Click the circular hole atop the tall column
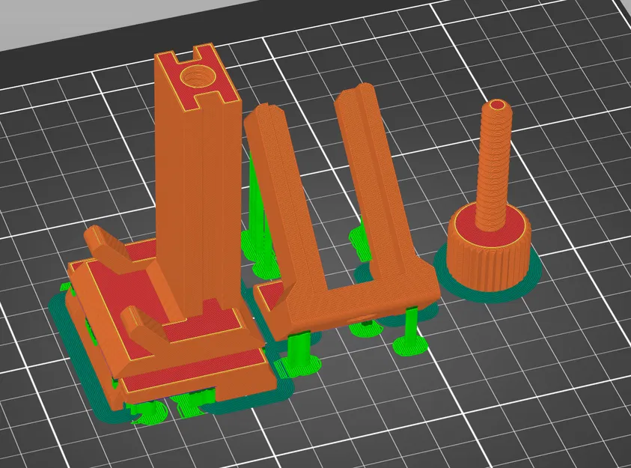Image resolution: width=631 pixels, height=468 pixels. pos(197,76)
